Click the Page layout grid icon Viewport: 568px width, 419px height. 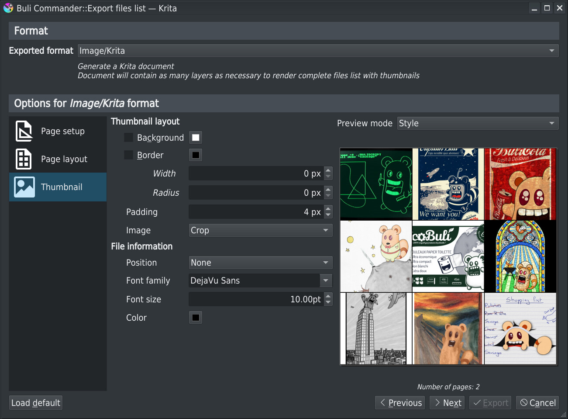pyautogui.click(x=24, y=159)
